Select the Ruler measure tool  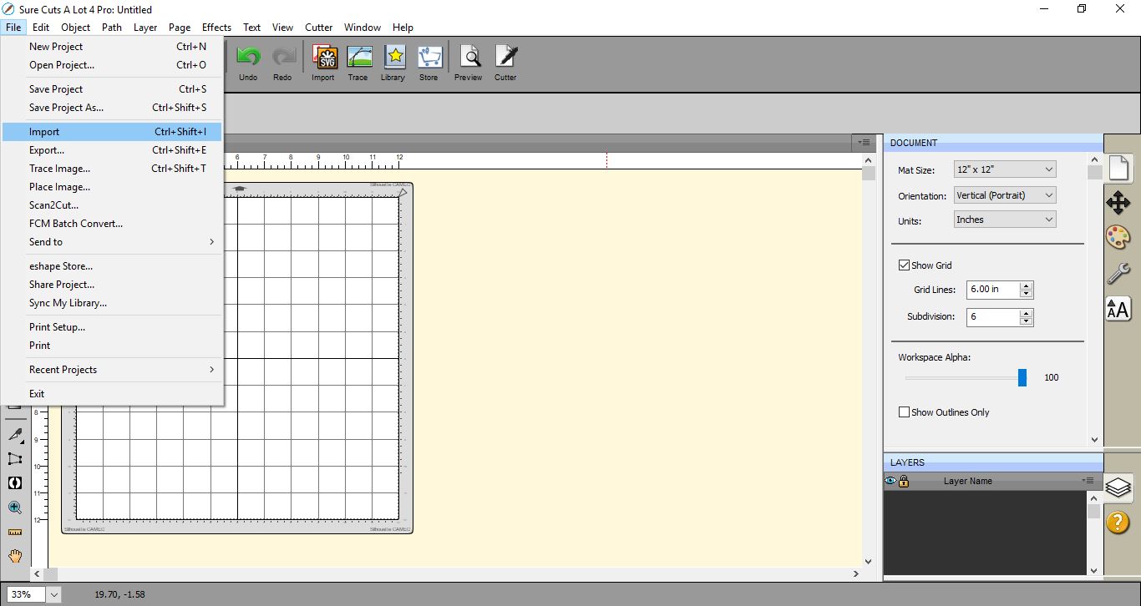[15, 531]
